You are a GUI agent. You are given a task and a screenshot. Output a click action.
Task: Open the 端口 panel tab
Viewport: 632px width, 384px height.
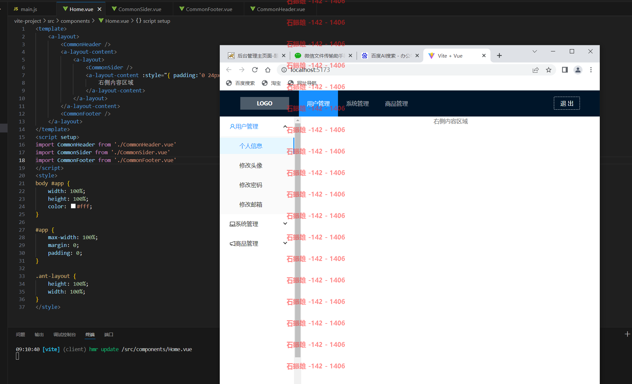tap(109, 335)
